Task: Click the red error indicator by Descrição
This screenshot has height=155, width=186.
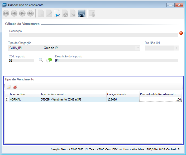Action: tap(181, 33)
